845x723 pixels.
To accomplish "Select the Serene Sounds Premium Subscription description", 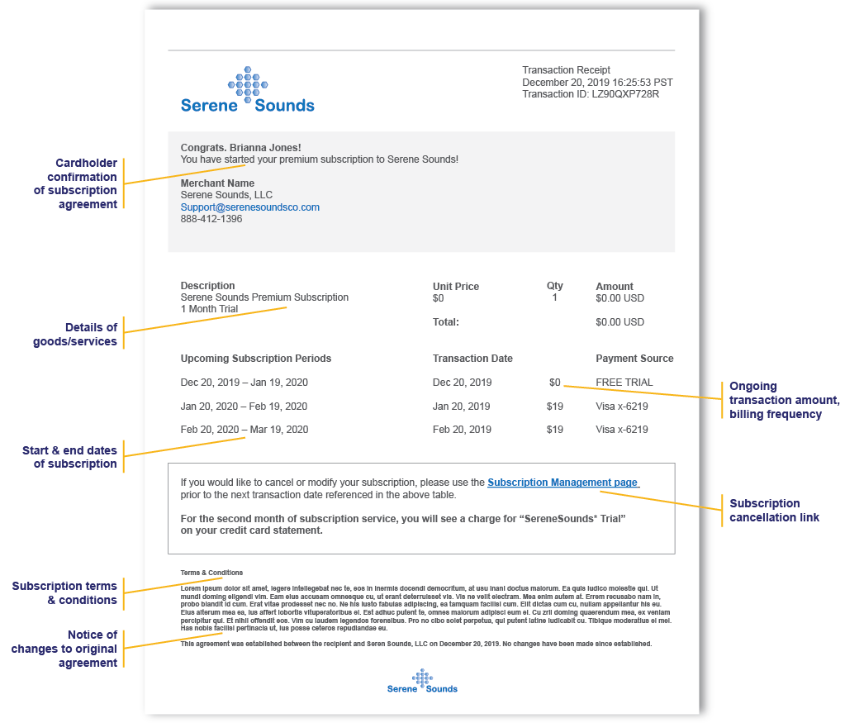I will click(x=264, y=297).
